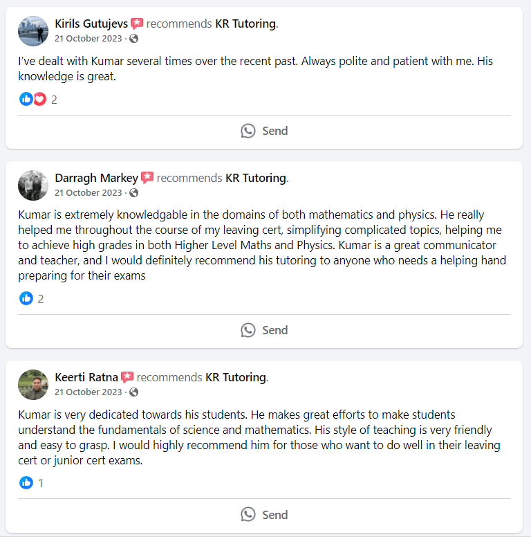Open Darragh Markey's profile name link
531x537 pixels.
pos(96,178)
